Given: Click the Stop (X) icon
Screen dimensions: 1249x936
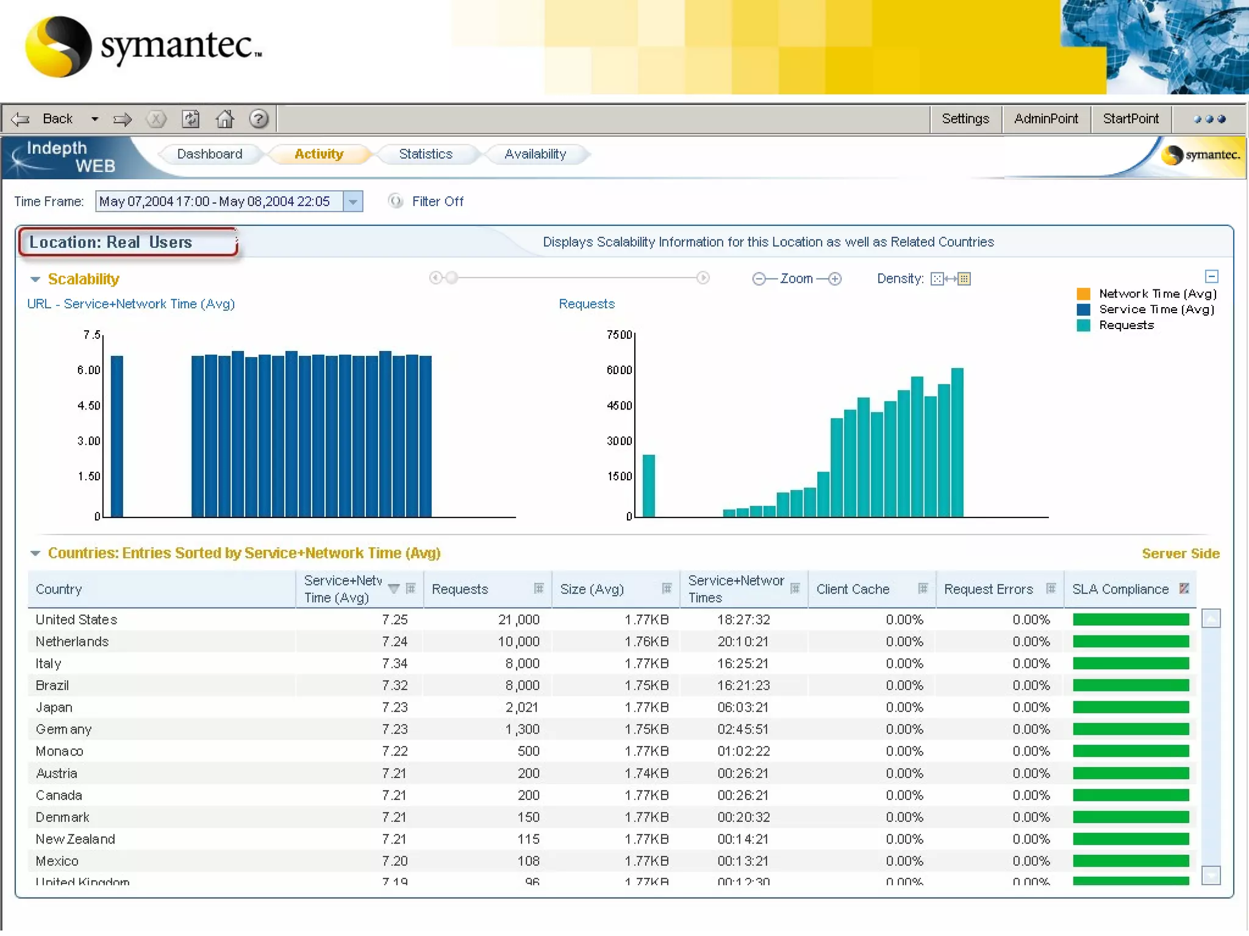Looking at the screenshot, I should (156, 119).
